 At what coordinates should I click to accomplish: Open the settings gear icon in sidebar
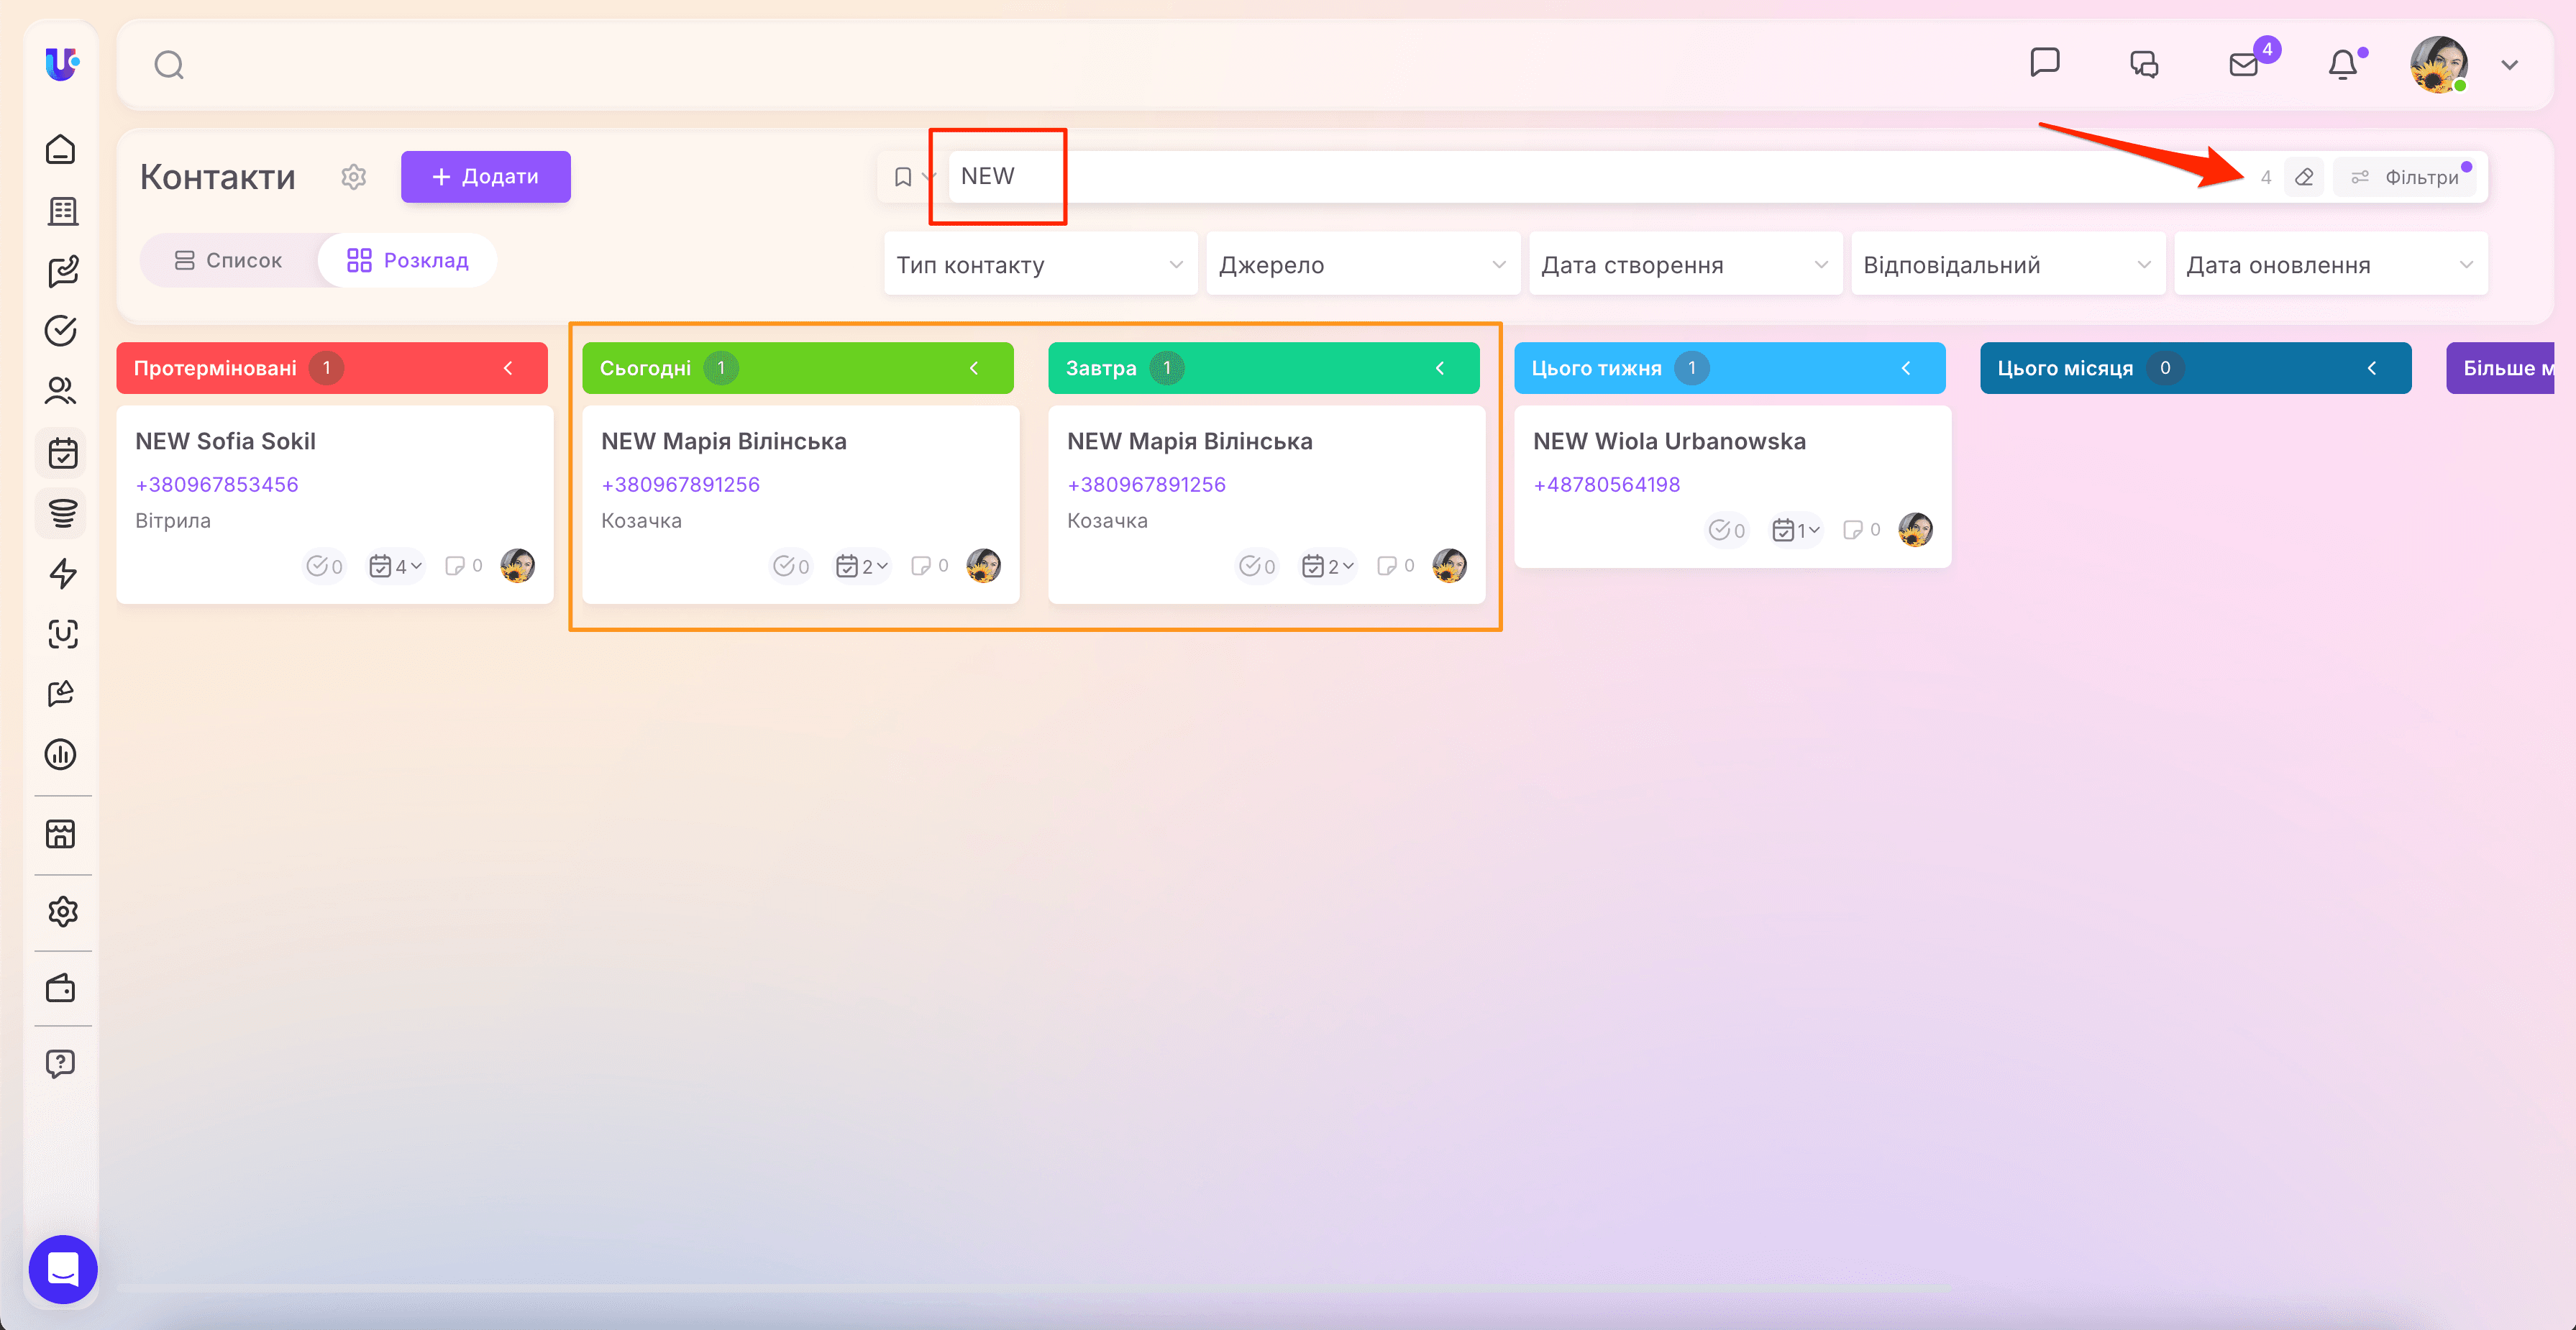click(62, 912)
